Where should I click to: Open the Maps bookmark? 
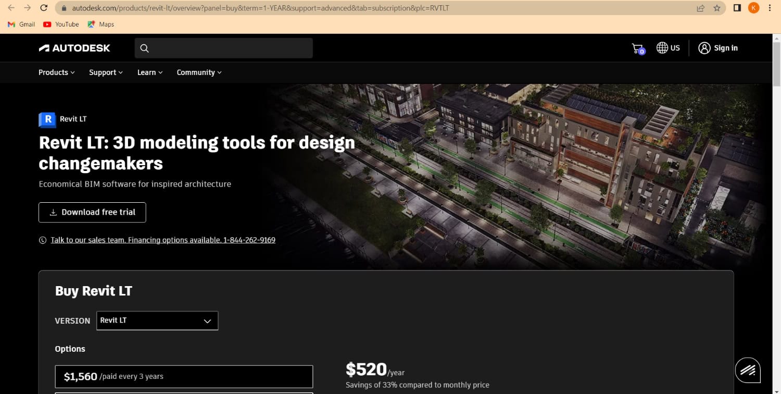pyautogui.click(x=100, y=24)
